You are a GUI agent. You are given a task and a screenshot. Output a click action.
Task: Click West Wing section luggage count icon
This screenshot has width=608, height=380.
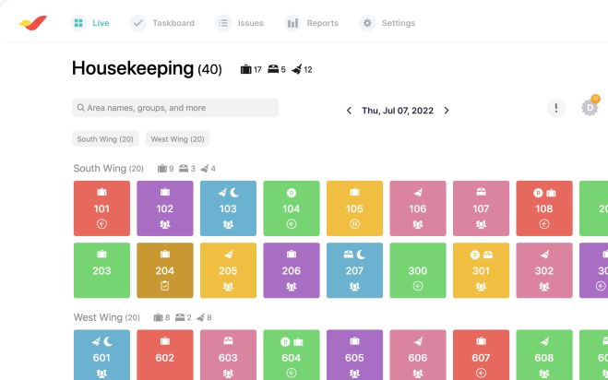158,317
